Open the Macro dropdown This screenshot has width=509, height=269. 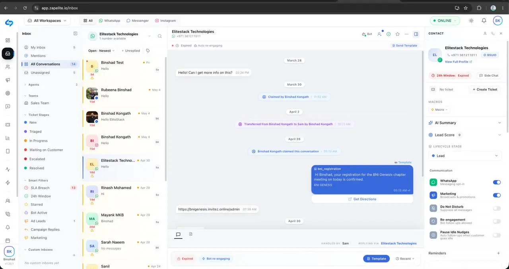(439, 110)
